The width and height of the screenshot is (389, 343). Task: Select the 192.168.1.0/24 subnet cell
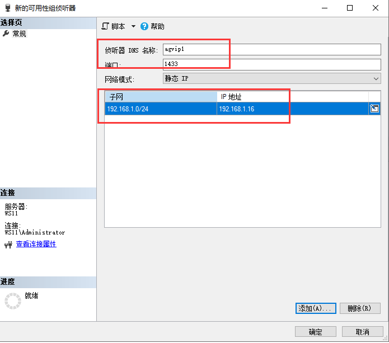(161, 109)
